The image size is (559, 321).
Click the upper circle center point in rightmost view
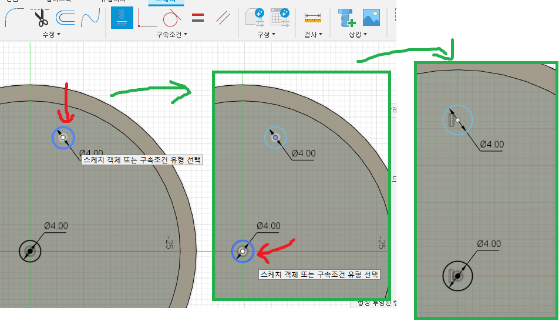458,121
